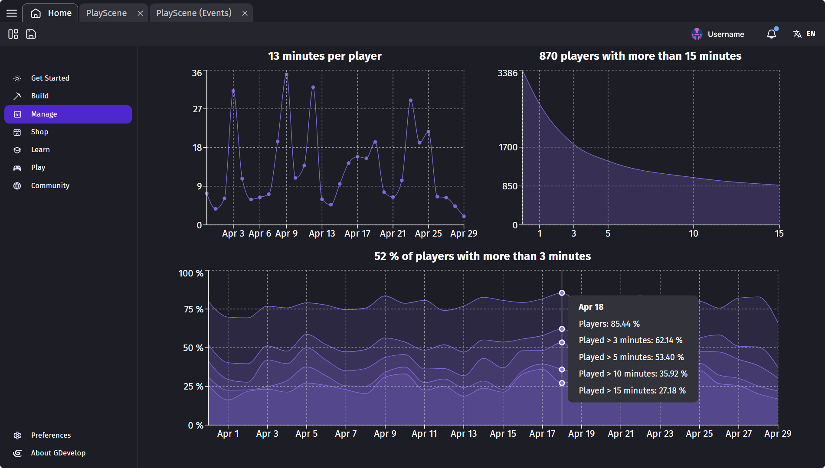The height and width of the screenshot is (468, 825).
Task: Click the user avatar next to Username
Action: (x=697, y=34)
